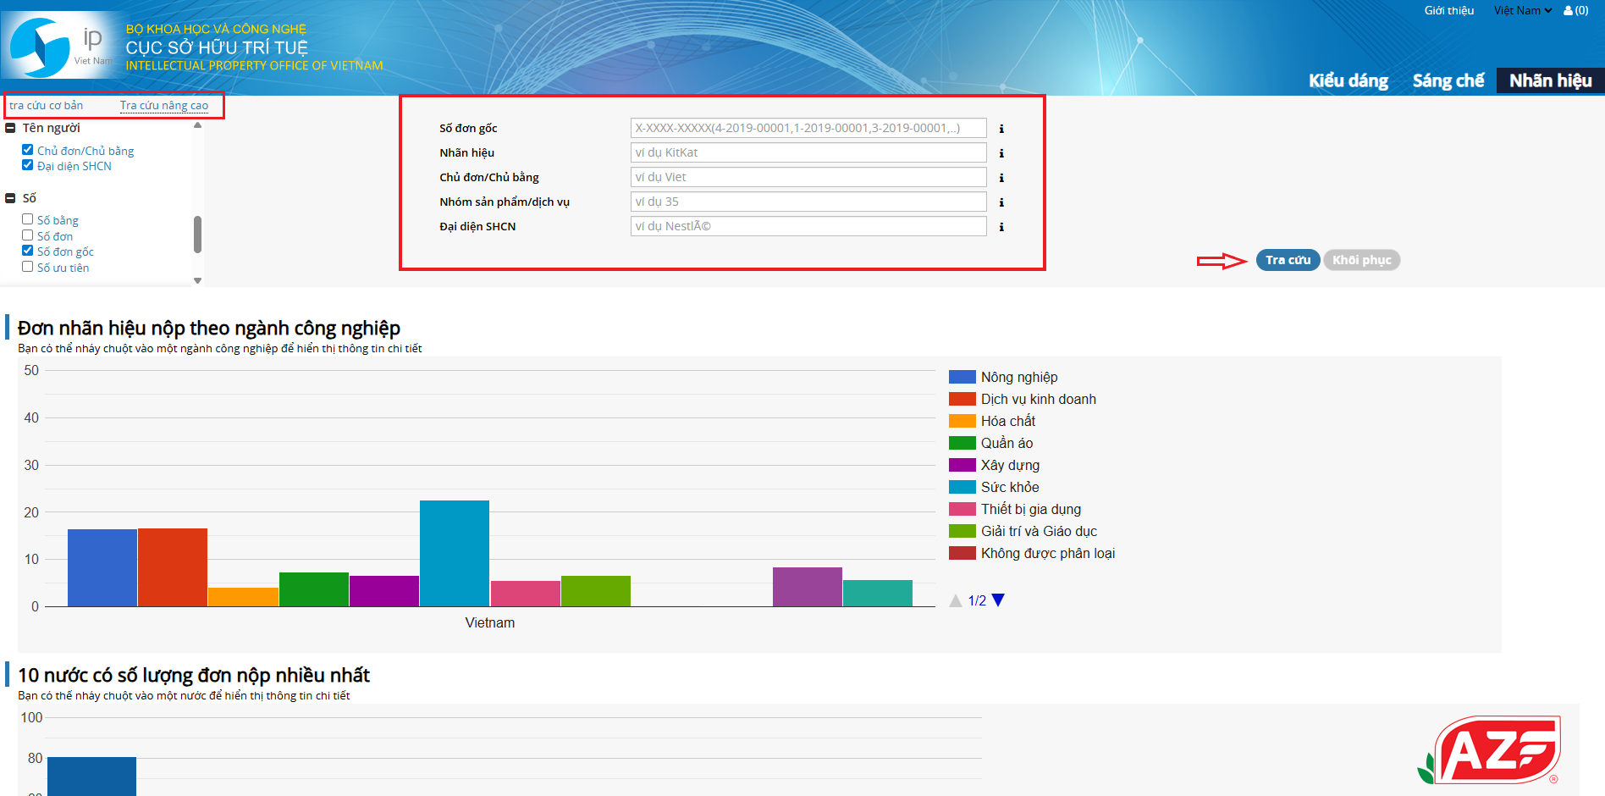Click info icon beside Số đơn gốc field
The width and height of the screenshot is (1605, 796).
pyautogui.click(x=1001, y=129)
